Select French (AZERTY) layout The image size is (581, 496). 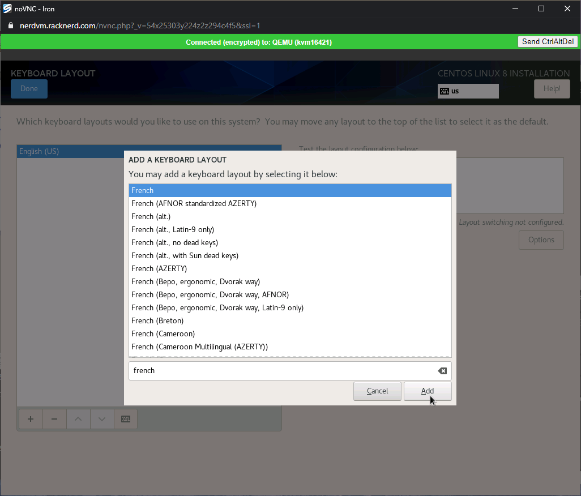pos(159,268)
